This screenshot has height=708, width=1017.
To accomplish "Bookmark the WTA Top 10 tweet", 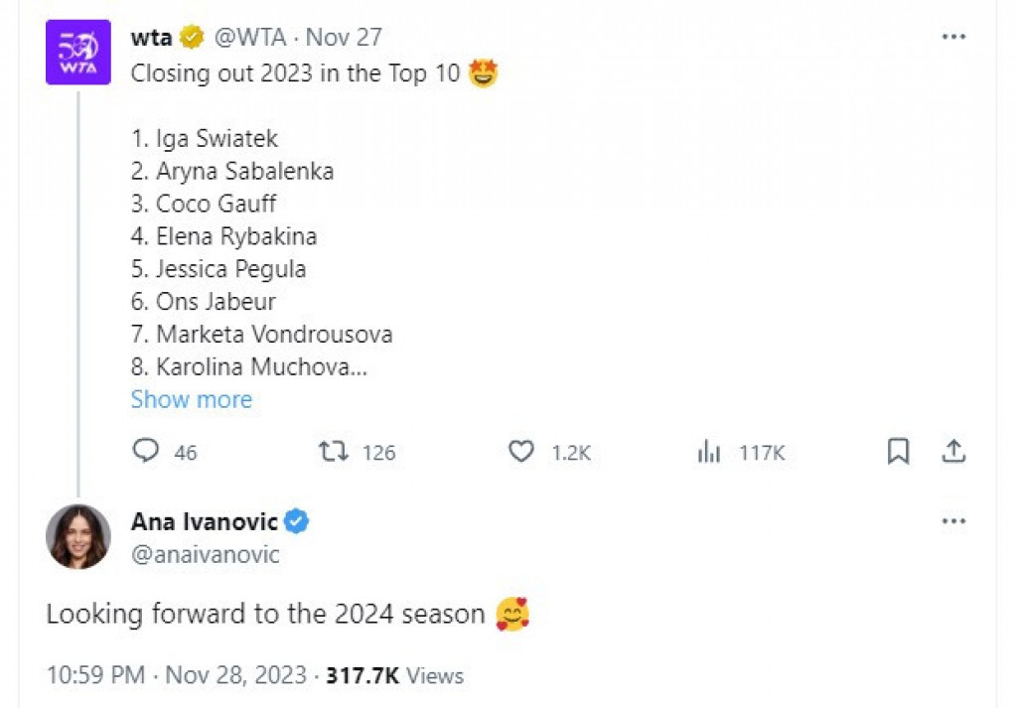I will [898, 452].
